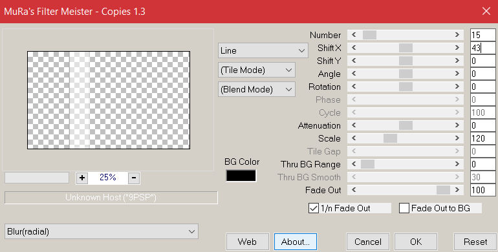The image size is (498, 252).
Task: Click the Angle value field
Action: coord(482,74)
